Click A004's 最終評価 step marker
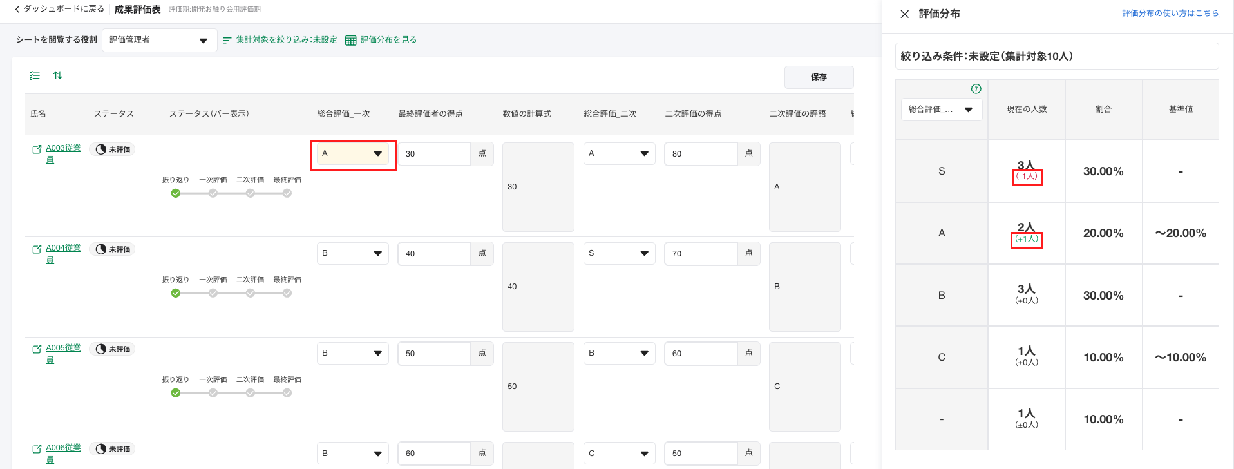Image resolution: width=1234 pixels, height=469 pixels. 287,293
